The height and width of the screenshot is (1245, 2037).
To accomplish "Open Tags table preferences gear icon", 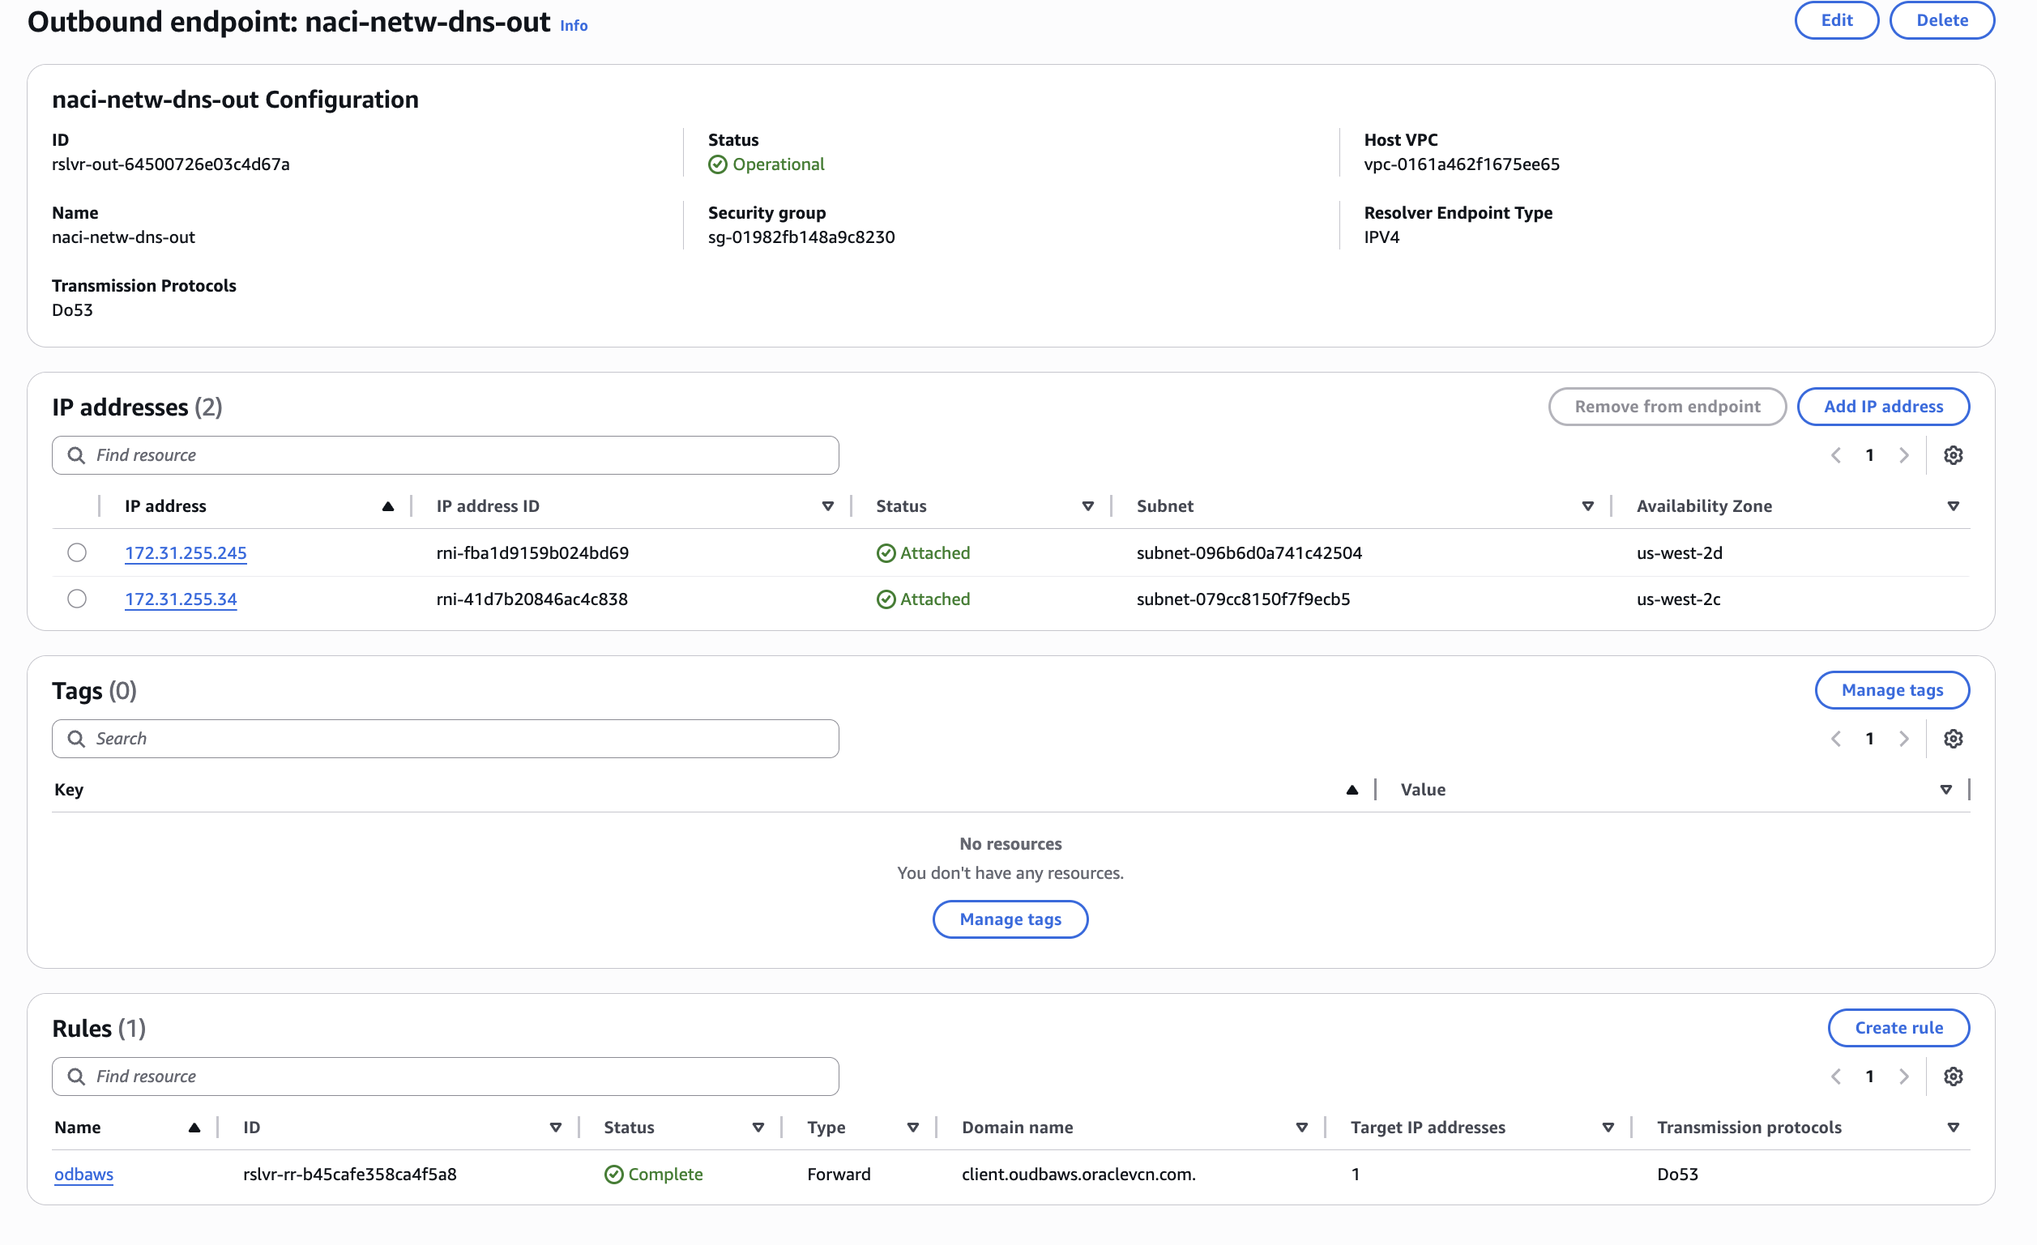I will 1953,738.
